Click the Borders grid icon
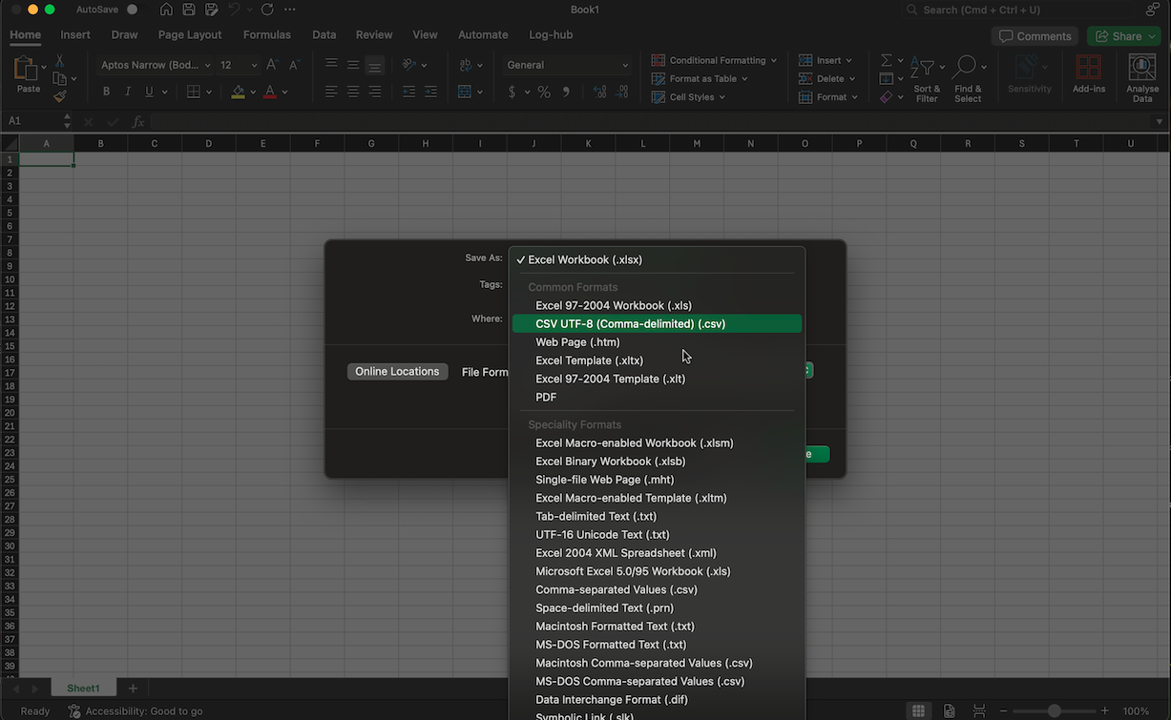Viewport: 1171px width, 720px height. pos(194,92)
